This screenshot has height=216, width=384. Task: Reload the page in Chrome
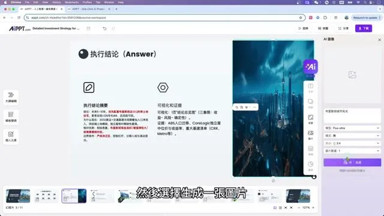pos(19,17)
